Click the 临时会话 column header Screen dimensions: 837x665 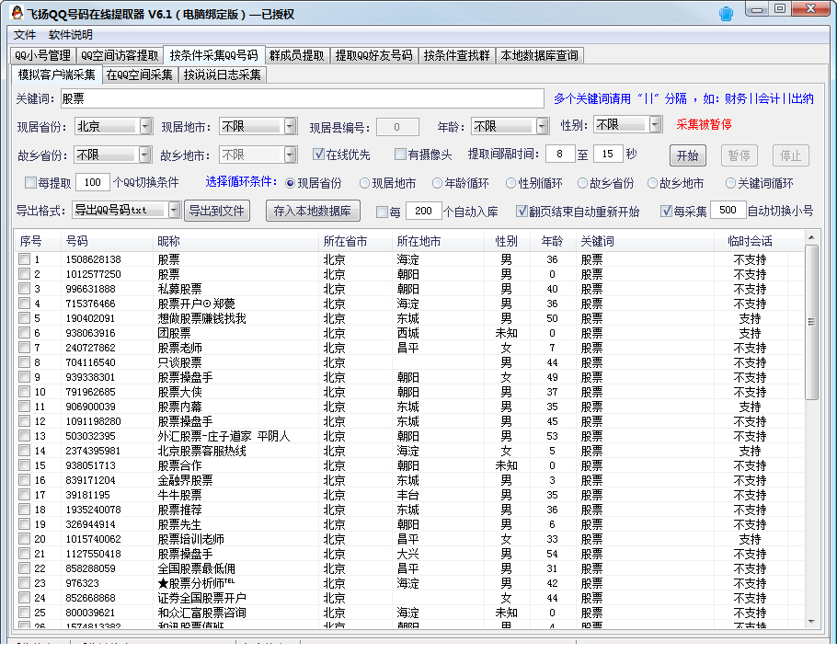pos(750,241)
